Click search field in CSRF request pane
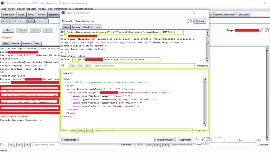 click(x=144, y=66)
